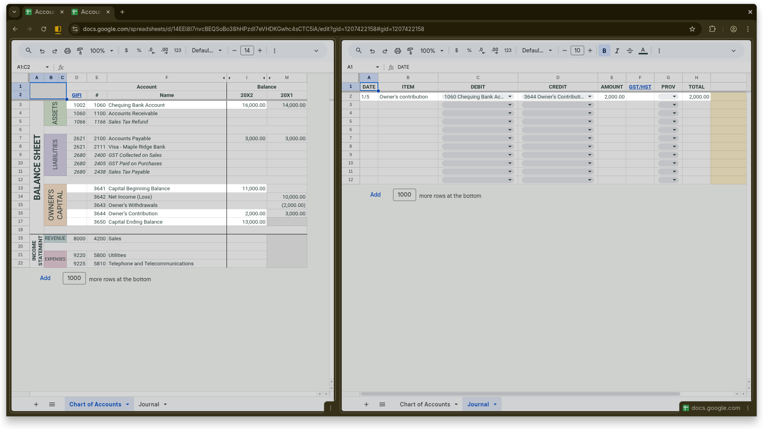
Task: Open browser extensions puzzle icon
Action: tap(712, 29)
